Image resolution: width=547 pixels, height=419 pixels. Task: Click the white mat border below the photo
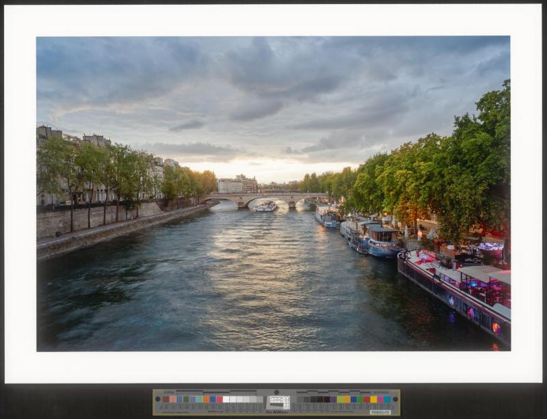pos(273,366)
